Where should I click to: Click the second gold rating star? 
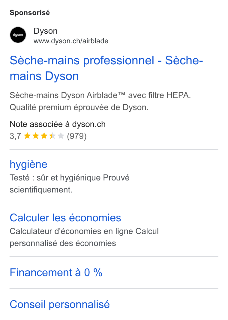pyautogui.click(x=36, y=136)
